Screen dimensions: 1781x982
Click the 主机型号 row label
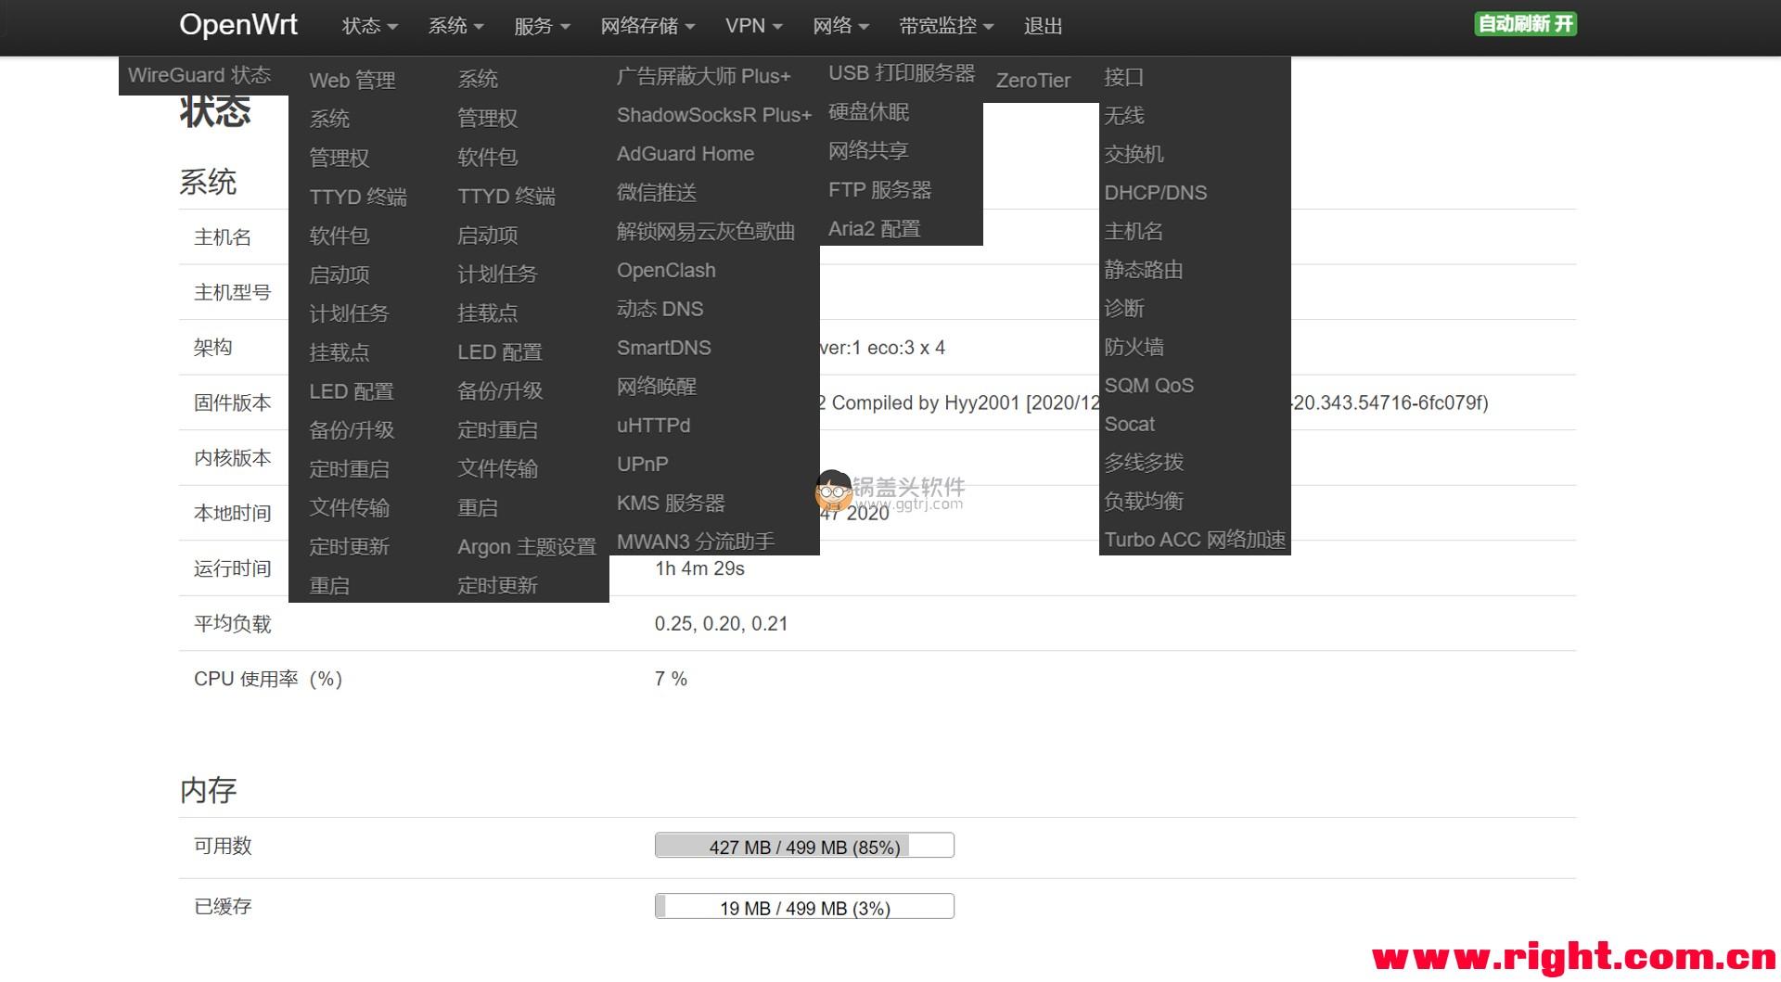point(232,292)
